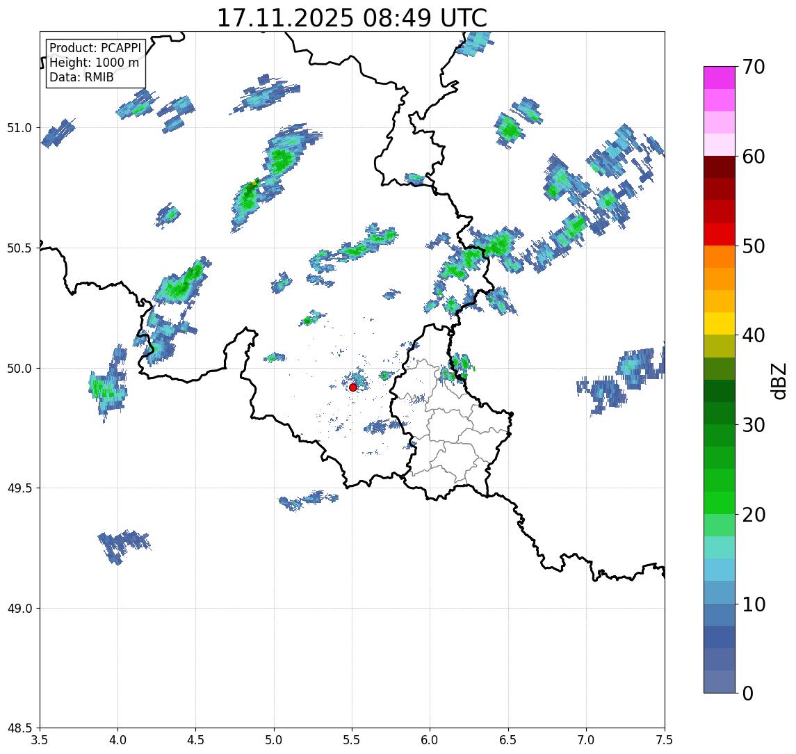Image resolution: width=796 pixels, height=754 pixels.
Task: Pick the dark maroon colorbar segment below 60
Action: [720, 167]
